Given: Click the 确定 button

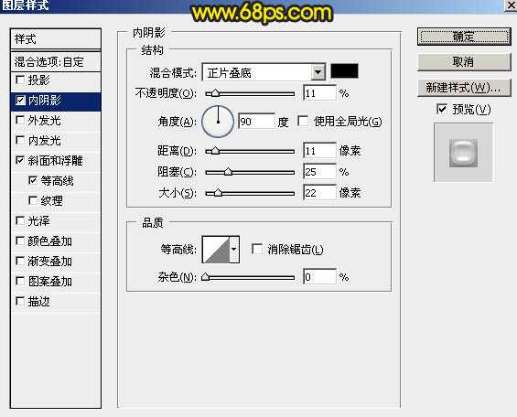Looking at the screenshot, I should coord(464,37).
